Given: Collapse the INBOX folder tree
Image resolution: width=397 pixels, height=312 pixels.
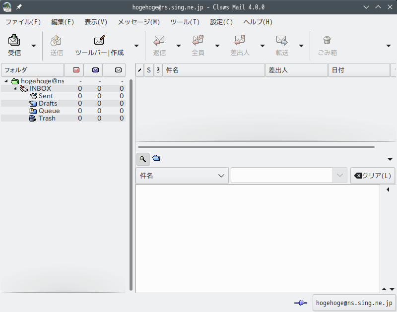Looking at the screenshot, I should pos(15,88).
